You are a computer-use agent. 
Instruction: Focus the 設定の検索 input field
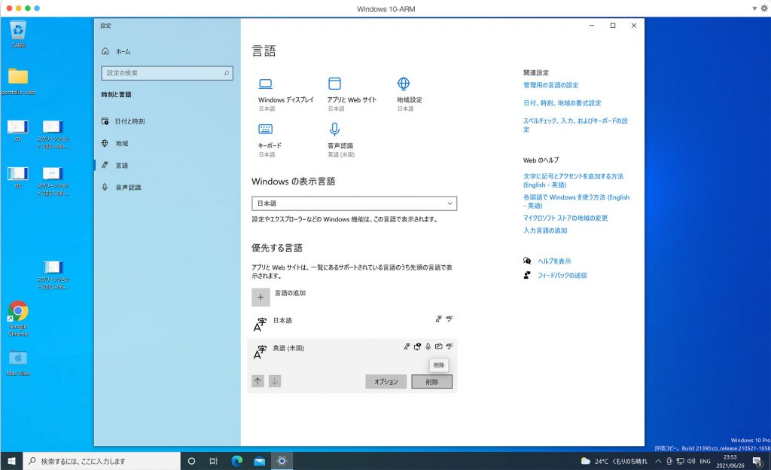click(166, 73)
